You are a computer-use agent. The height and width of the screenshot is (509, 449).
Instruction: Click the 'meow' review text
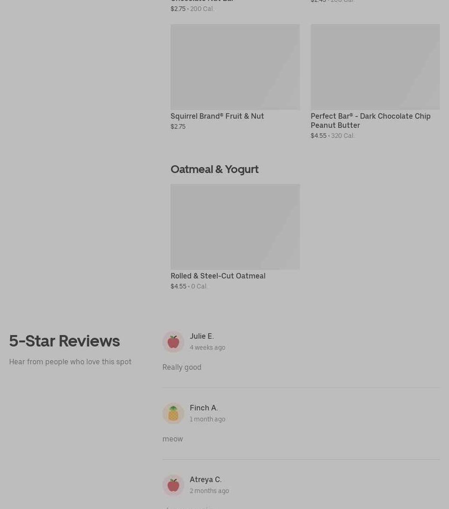point(172,439)
